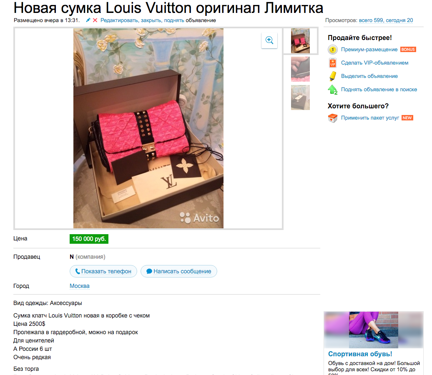Click the main pink bag photo

pos(148,128)
